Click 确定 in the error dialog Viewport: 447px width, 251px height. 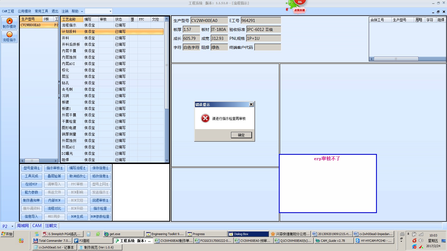pos(241,135)
